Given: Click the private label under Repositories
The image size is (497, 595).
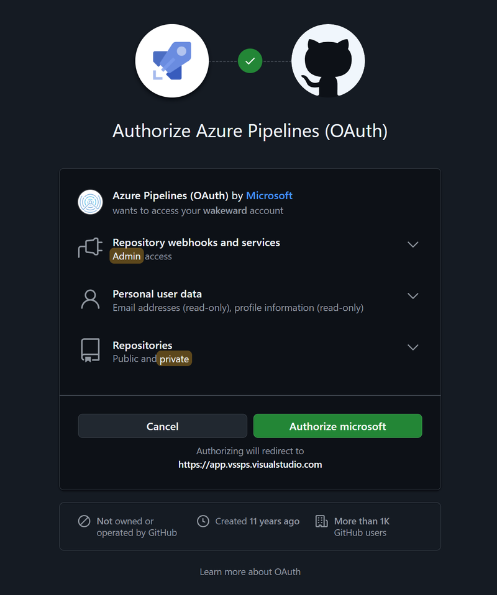Looking at the screenshot, I should click(173, 359).
